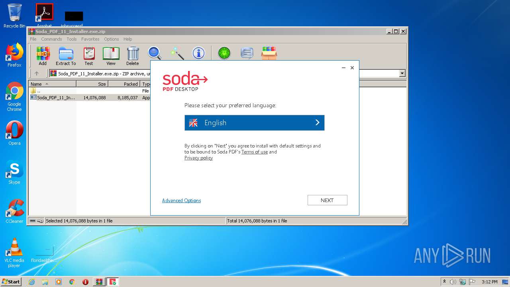Click the WinRAR taskbar button
510x287 pixels.
pos(99,282)
